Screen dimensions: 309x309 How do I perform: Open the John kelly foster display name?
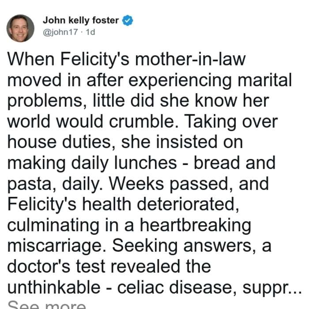coord(81,20)
